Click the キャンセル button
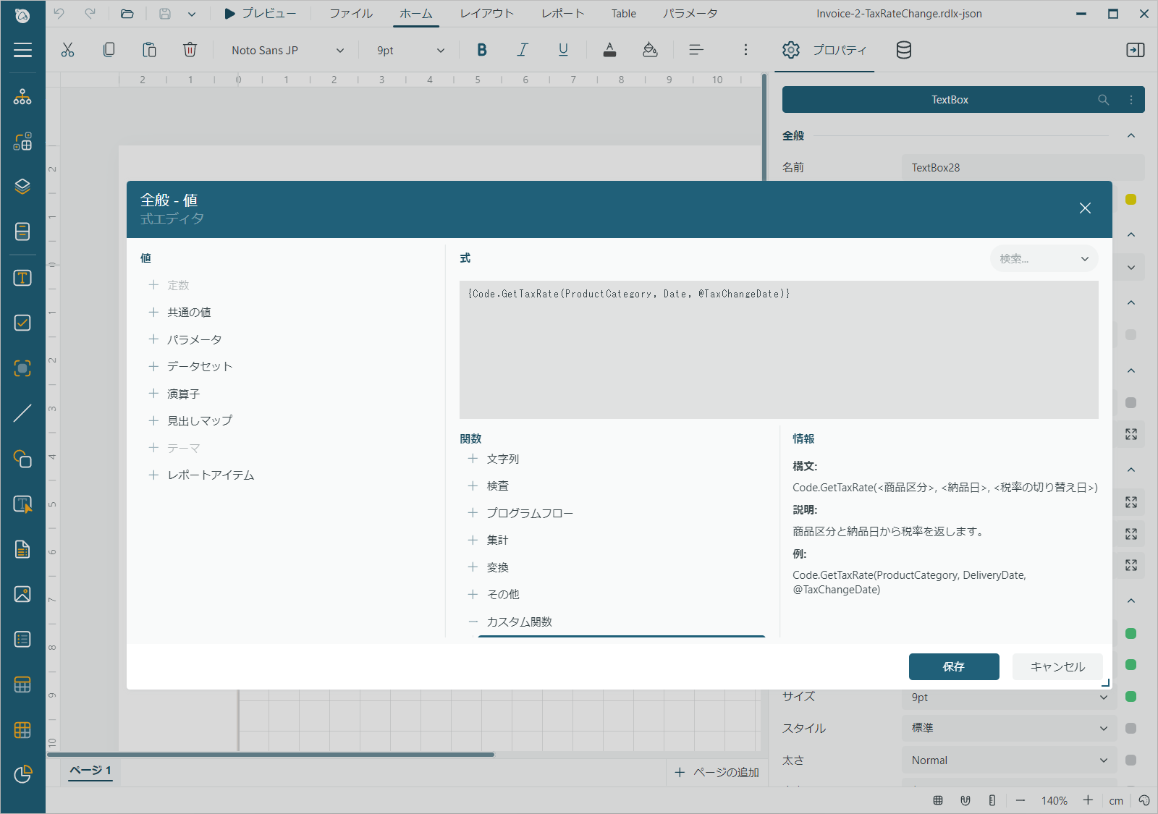This screenshot has width=1158, height=814. tap(1057, 666)
